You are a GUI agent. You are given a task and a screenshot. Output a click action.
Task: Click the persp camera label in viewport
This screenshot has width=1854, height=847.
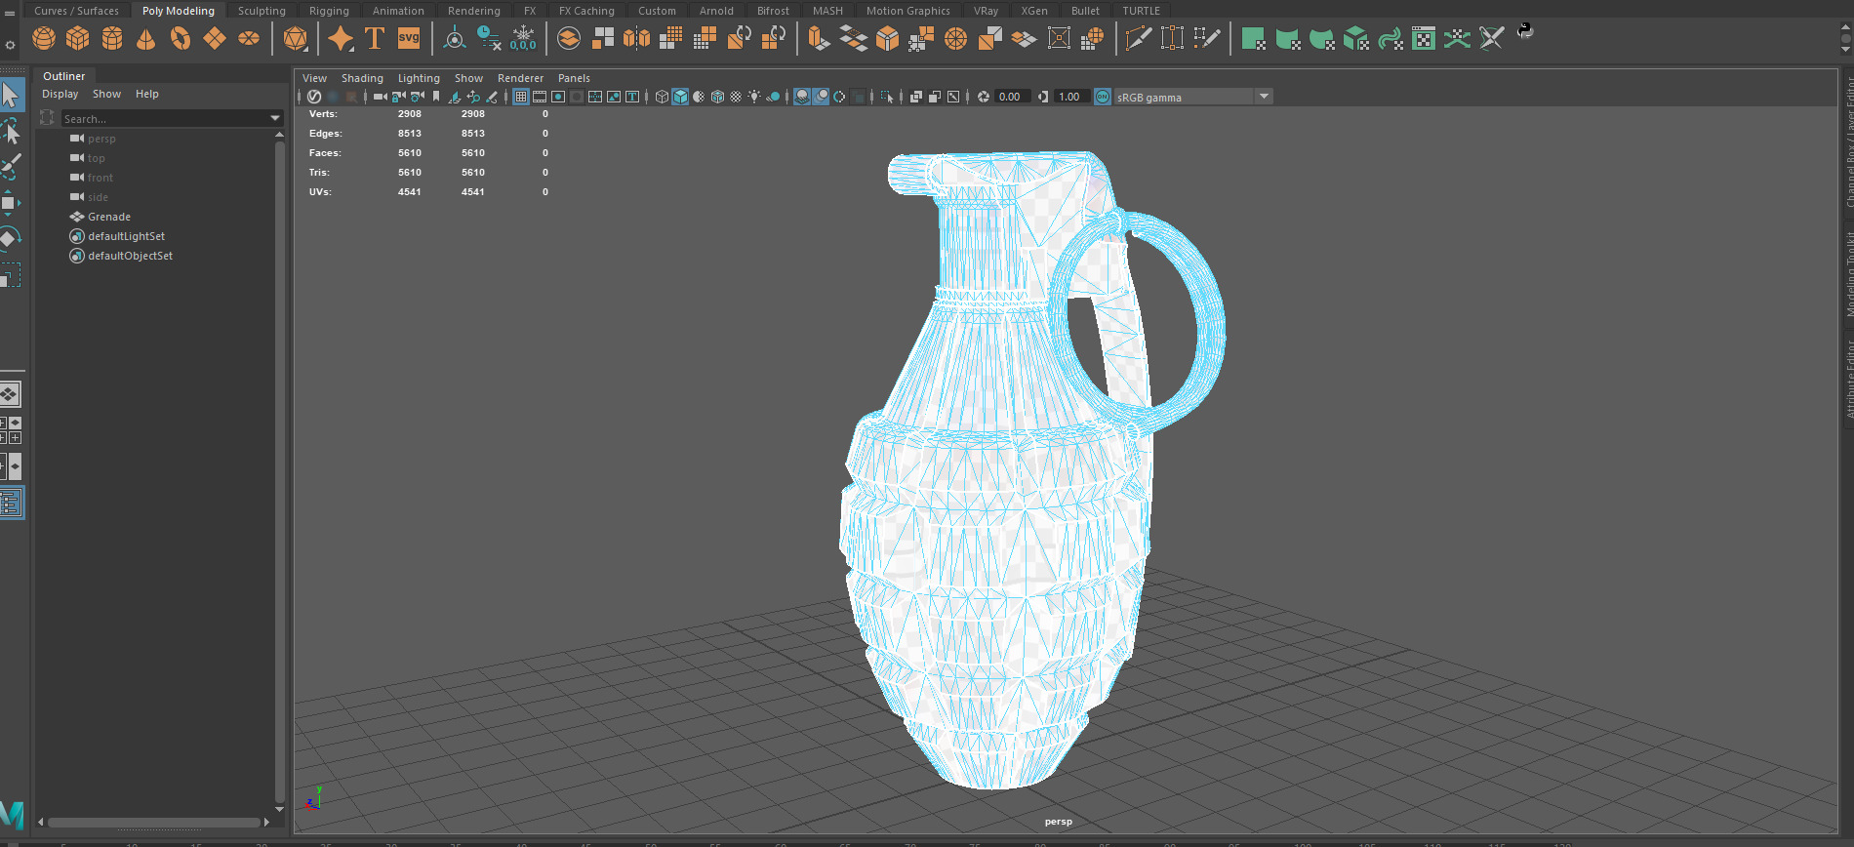[x=1059, y=822]
